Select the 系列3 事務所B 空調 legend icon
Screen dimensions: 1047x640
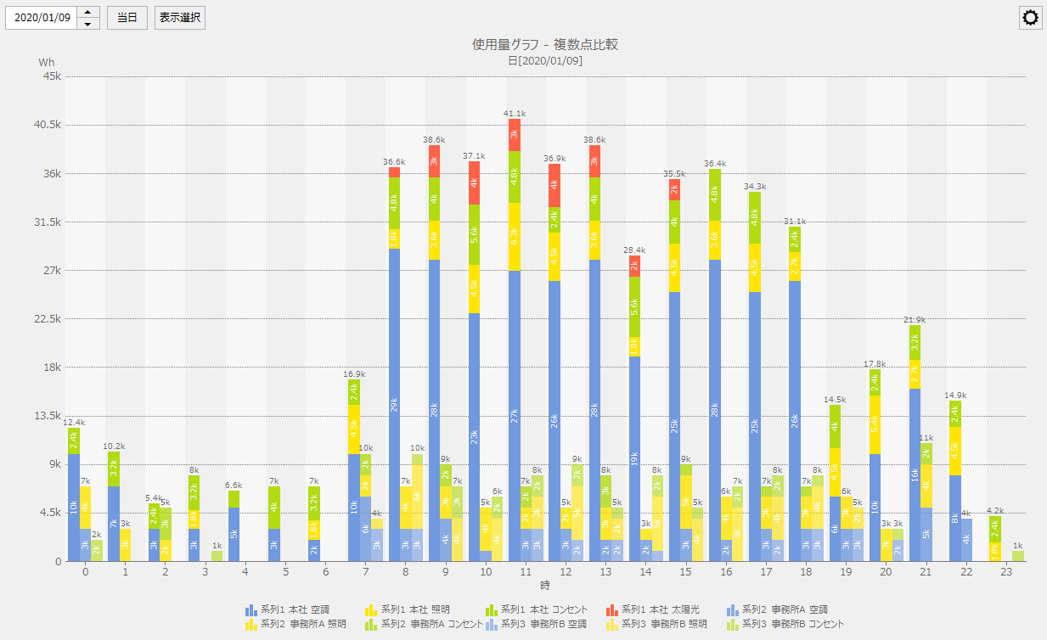[x=491, y=622]
